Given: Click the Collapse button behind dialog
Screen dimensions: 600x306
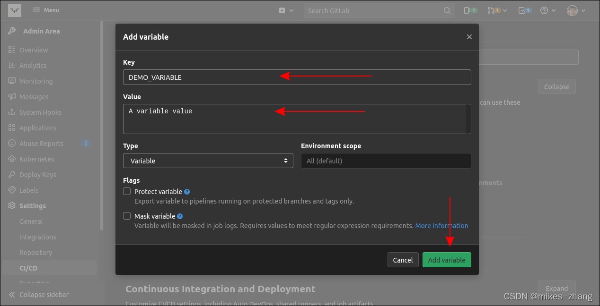Looking at the screenshot, I should (556, 87).
